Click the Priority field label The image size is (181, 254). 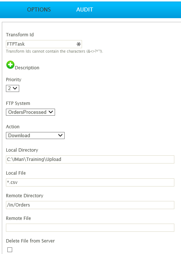pyautogui.click(x=14, y=80)
